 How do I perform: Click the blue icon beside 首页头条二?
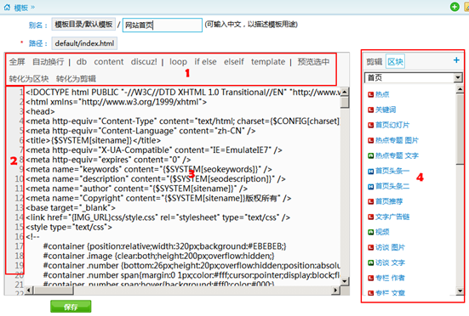pyautogui.click(x=370, y=187)
